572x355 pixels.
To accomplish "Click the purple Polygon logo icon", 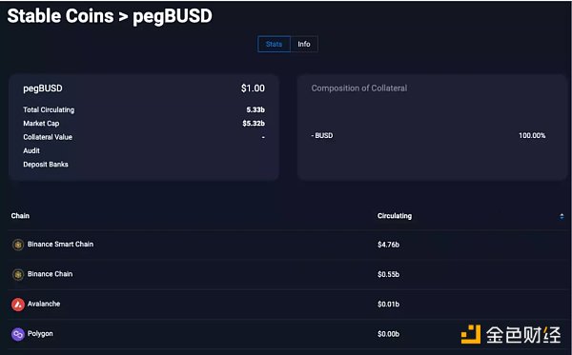I will click(18, 334).
